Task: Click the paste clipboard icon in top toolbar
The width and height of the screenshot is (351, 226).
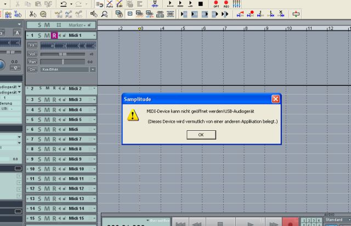Action: coord(38,4)
